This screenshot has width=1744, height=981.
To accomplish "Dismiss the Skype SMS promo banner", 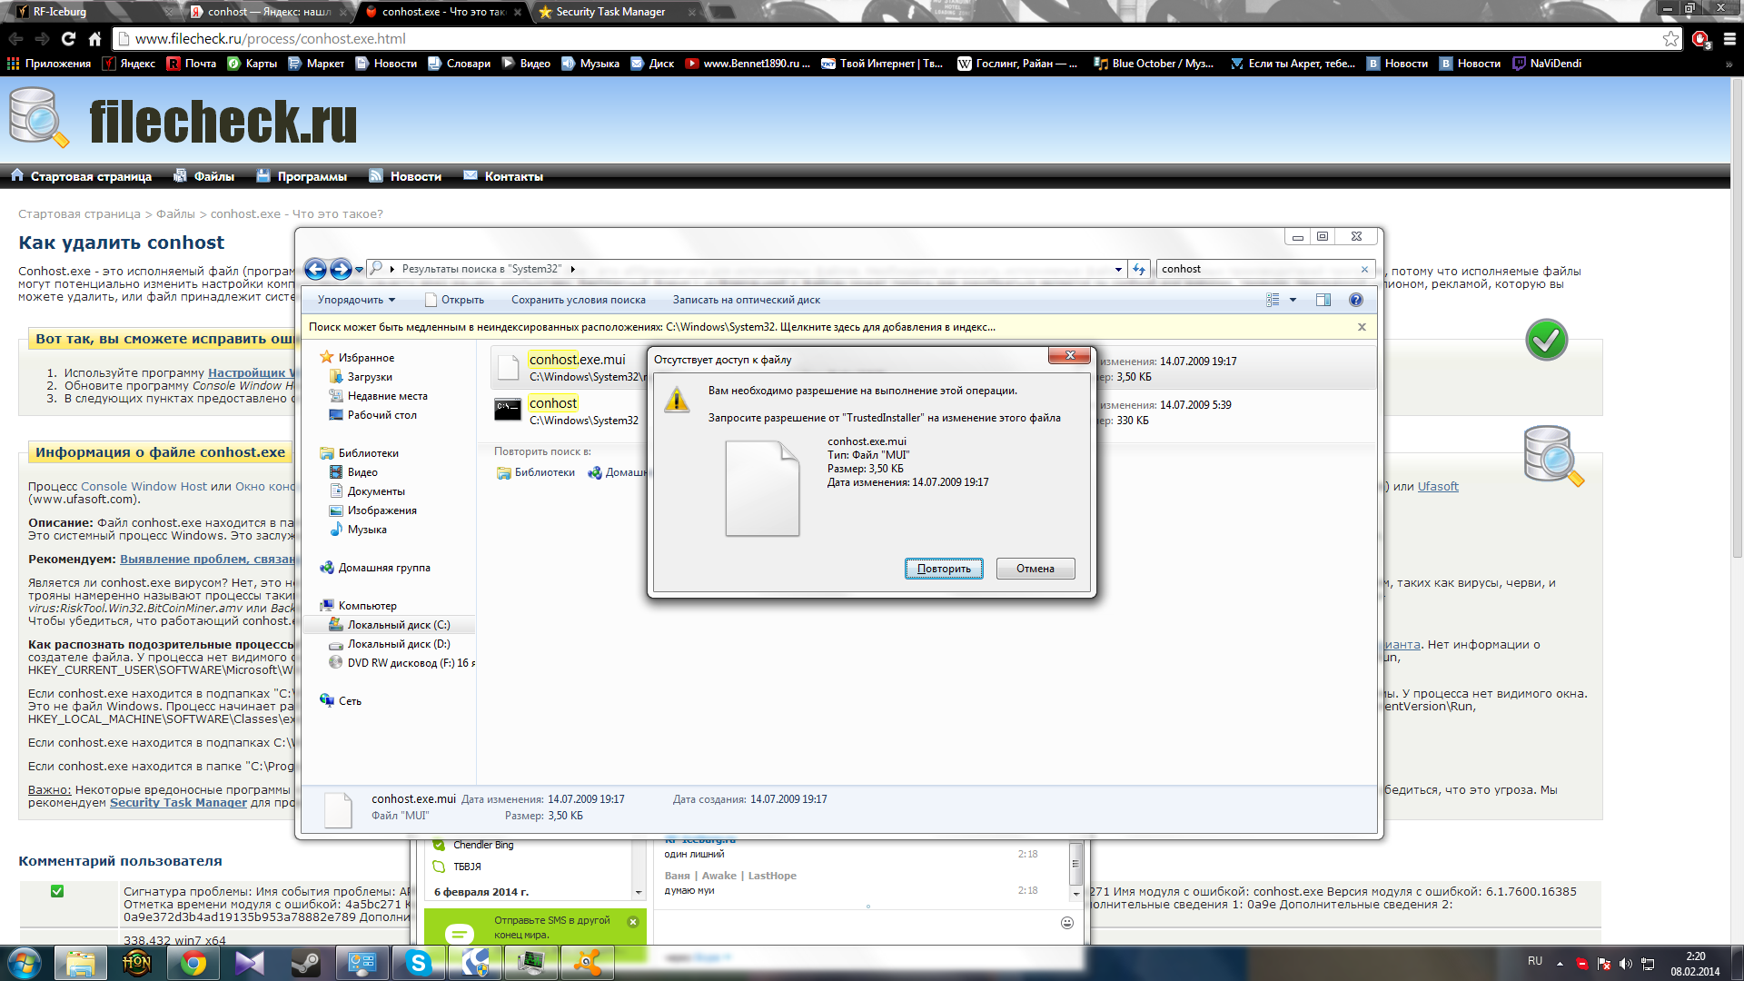I will tap(633, 922).
